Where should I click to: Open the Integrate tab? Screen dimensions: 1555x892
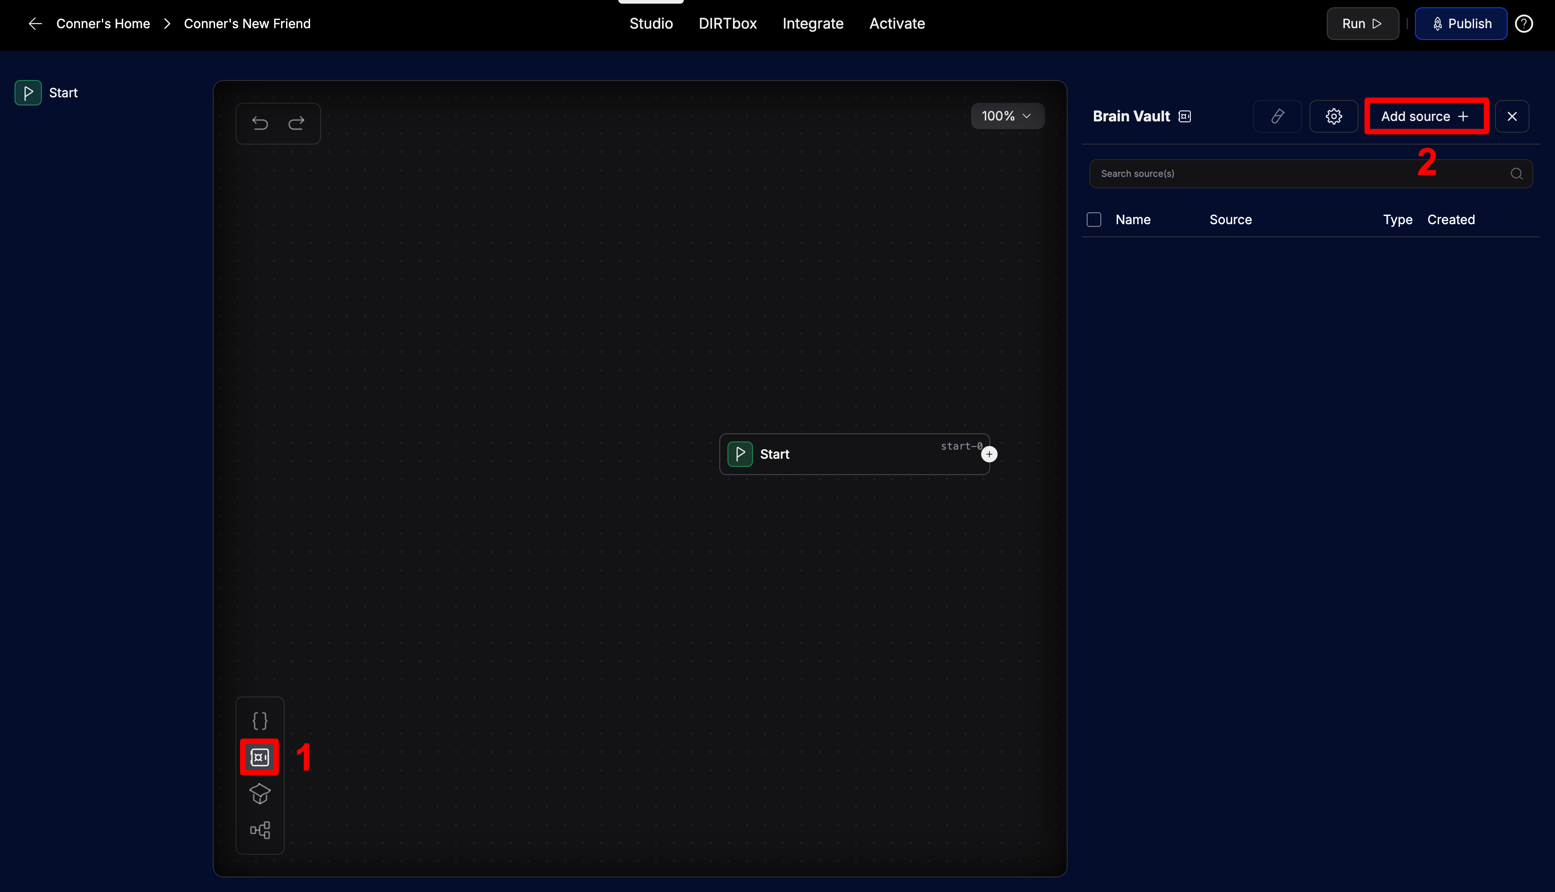click(x=813, y=23)
